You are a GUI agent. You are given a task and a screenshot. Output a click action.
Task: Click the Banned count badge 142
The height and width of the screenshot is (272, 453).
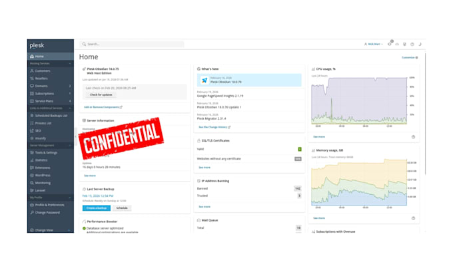[298, 189]
